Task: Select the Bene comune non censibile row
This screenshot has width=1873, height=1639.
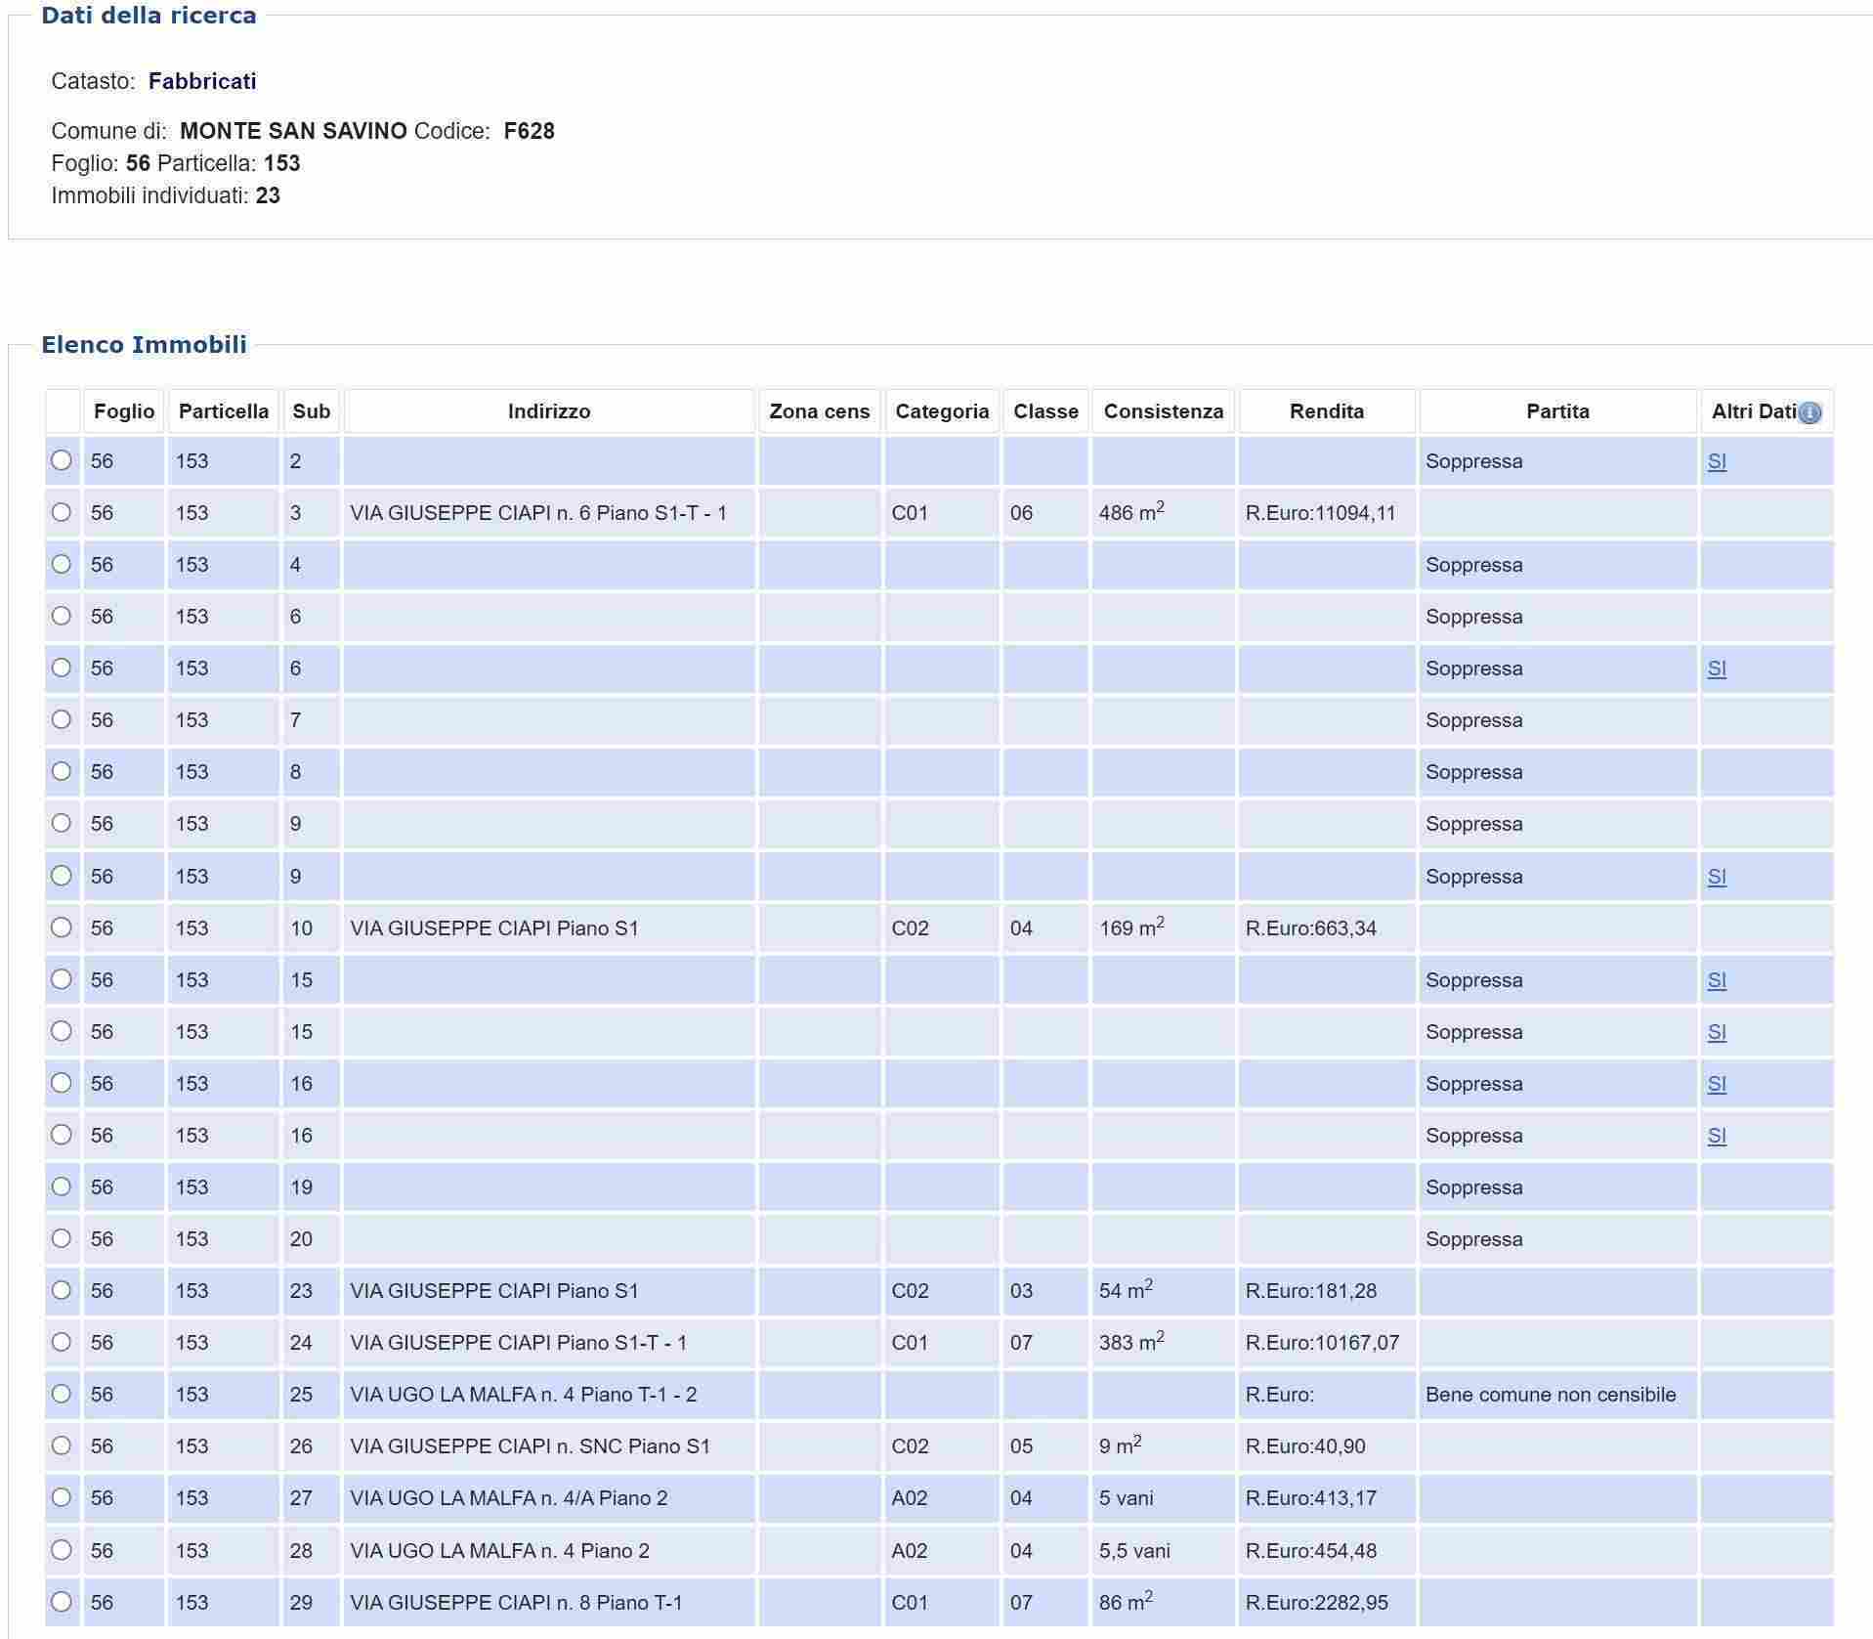Action: pyautogui.click(x=62, y=1394)
